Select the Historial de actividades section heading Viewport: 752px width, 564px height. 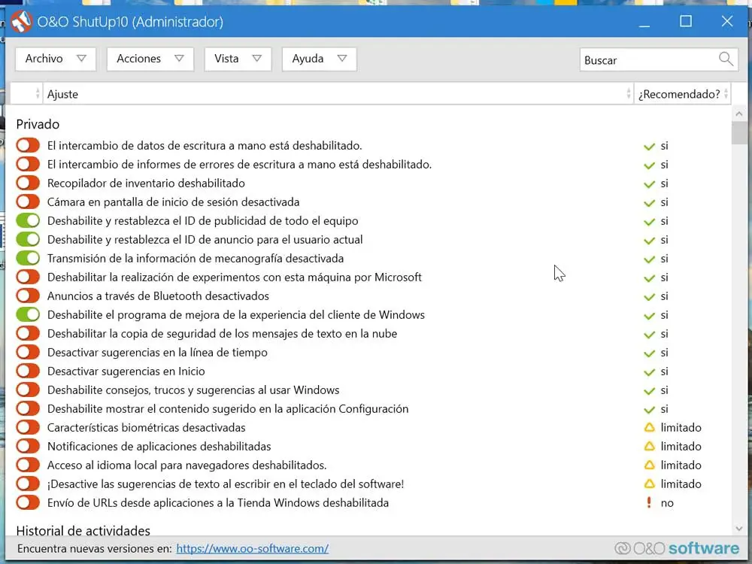(x=83, y=530)
